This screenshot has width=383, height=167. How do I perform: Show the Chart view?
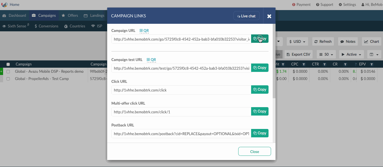pyautogui.click(x=371, y=41)
